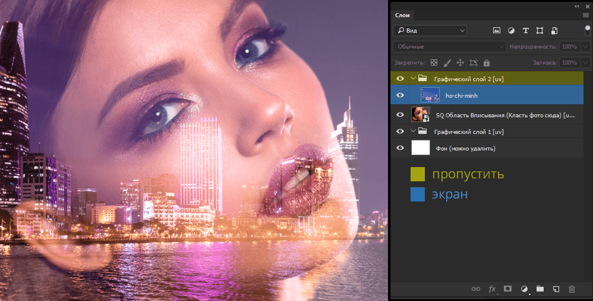Image resolution: width=593 pixels, height=301 pixels.
Task: Click the lock all icon
Action: (486, 63)
